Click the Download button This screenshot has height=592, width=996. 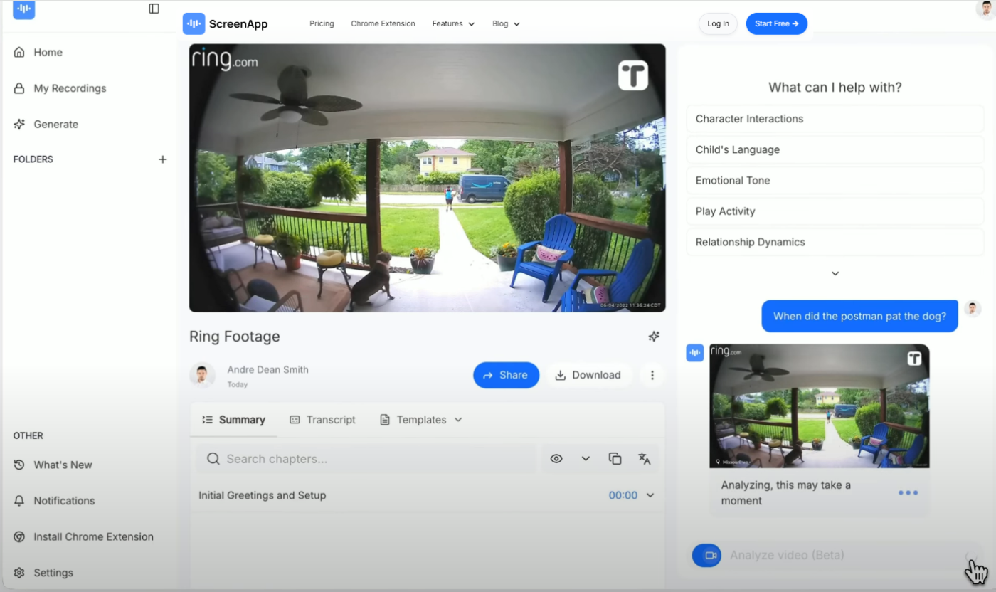pos(588,375)
